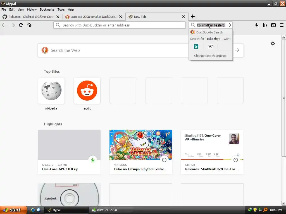Click clock history icon on Taiko card
The width and height of the screenshot is (286, 214).
pos(164,160)
